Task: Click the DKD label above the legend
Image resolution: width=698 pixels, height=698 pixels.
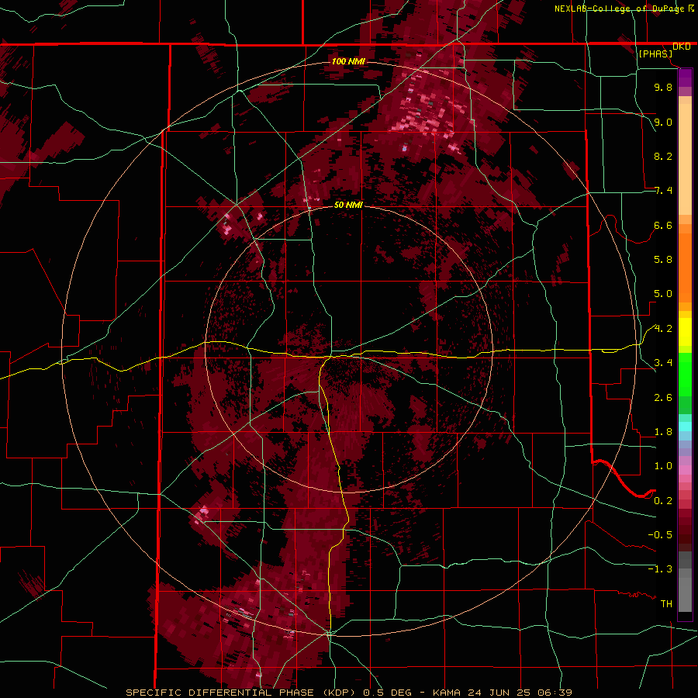Action: coord(682,47)
